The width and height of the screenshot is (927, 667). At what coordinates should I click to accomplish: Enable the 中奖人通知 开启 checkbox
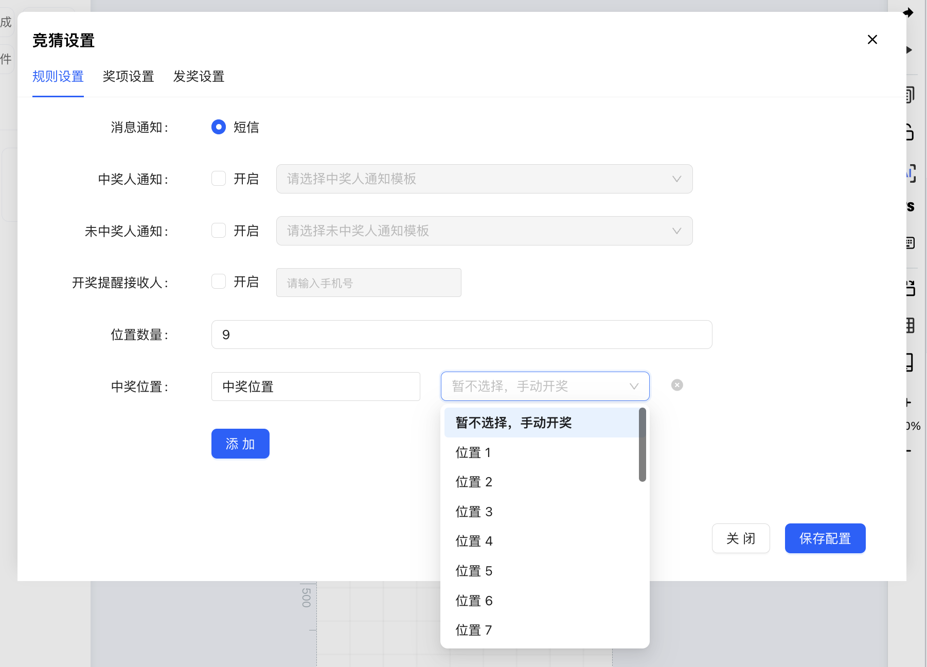tap(219, 179)
